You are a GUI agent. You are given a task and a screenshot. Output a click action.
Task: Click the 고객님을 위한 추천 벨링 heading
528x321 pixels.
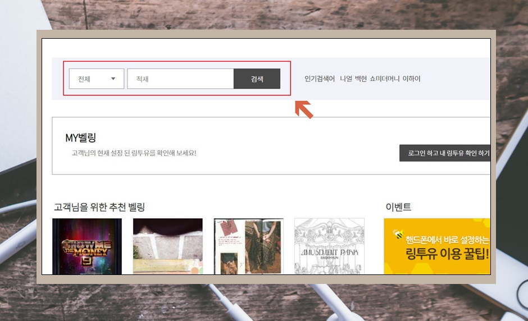(99, 207)
